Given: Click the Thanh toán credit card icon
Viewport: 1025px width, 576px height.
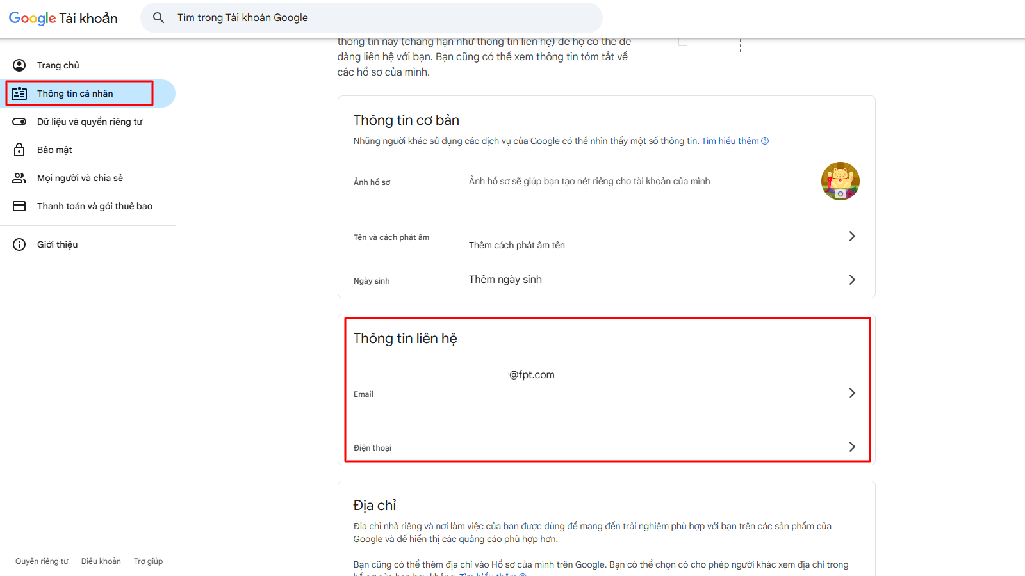Looking at the screenshot, I should [x=19, y=206].
